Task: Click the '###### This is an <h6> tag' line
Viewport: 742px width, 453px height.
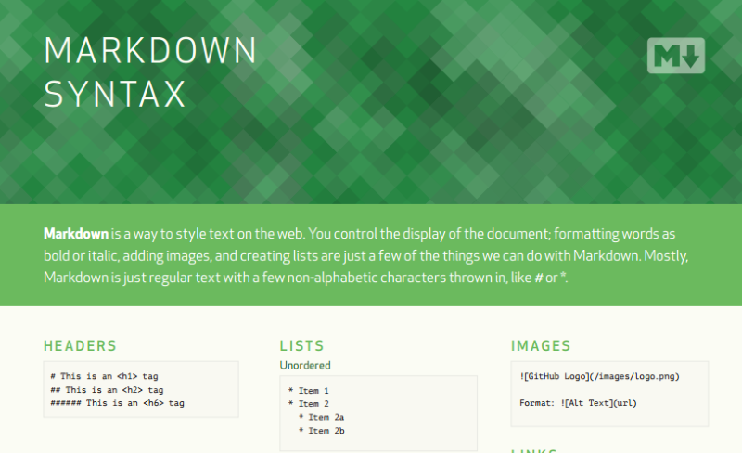Action: [118, 403]
